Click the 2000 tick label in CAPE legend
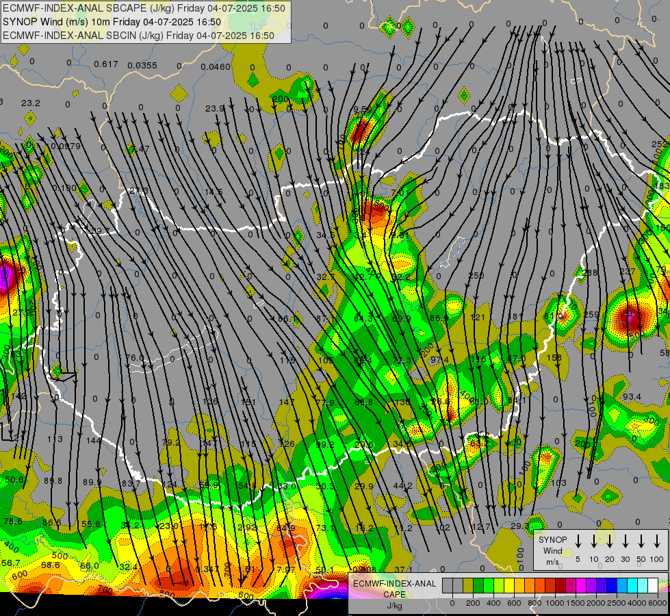The height and width of the screenshot is (616, 670). pyautogui.click(x=595, y=603)
